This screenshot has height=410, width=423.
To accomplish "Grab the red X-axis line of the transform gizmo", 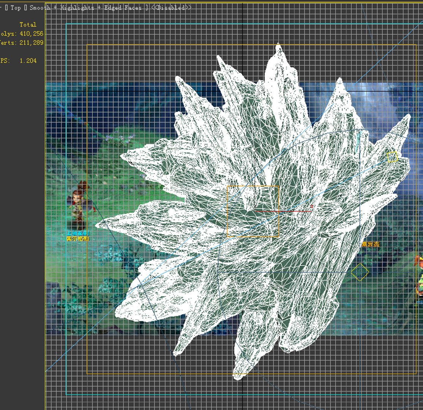I will click(283, 211).
